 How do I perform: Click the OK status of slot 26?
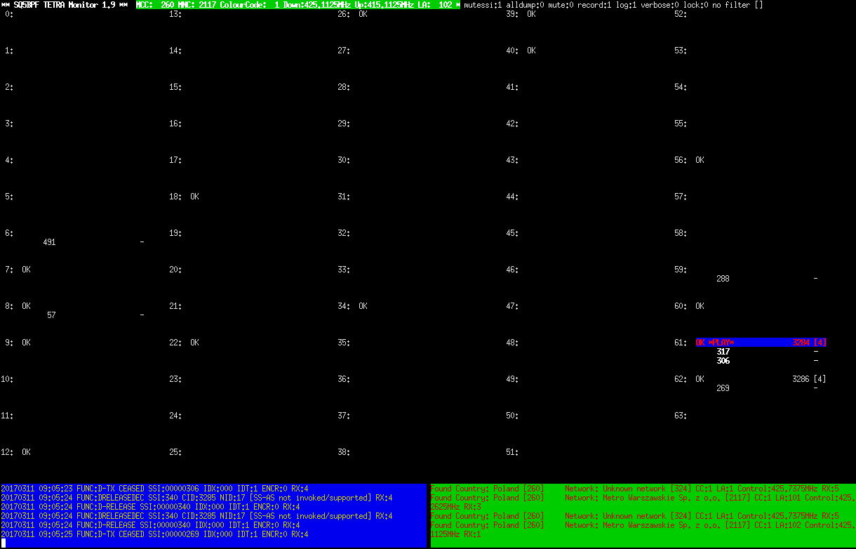click(363, 14)
